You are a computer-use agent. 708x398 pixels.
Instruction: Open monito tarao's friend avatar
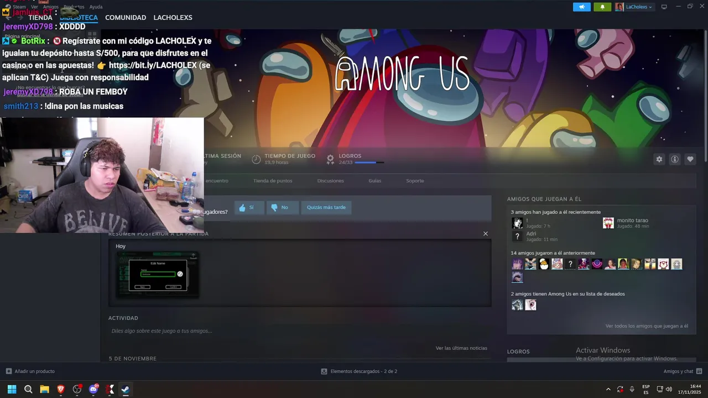click(608, 223)
